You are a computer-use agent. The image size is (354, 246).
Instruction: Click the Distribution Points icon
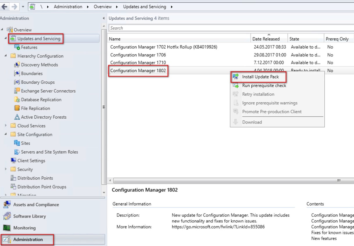pyautogui.click(x=13, y=178)
